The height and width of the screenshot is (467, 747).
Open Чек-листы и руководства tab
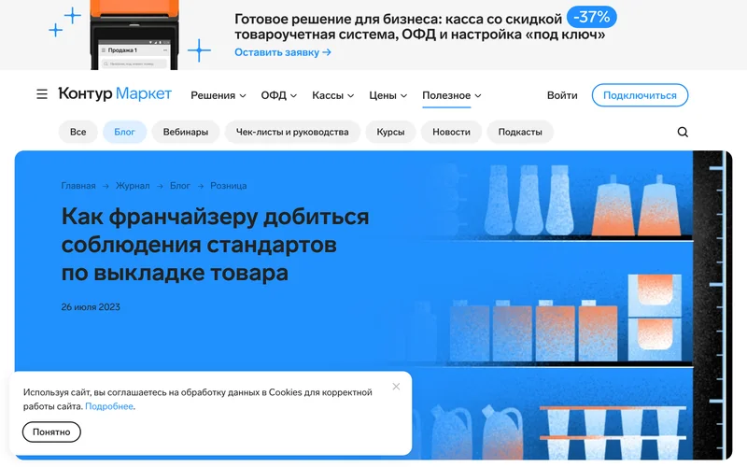(x=292, y=132)
